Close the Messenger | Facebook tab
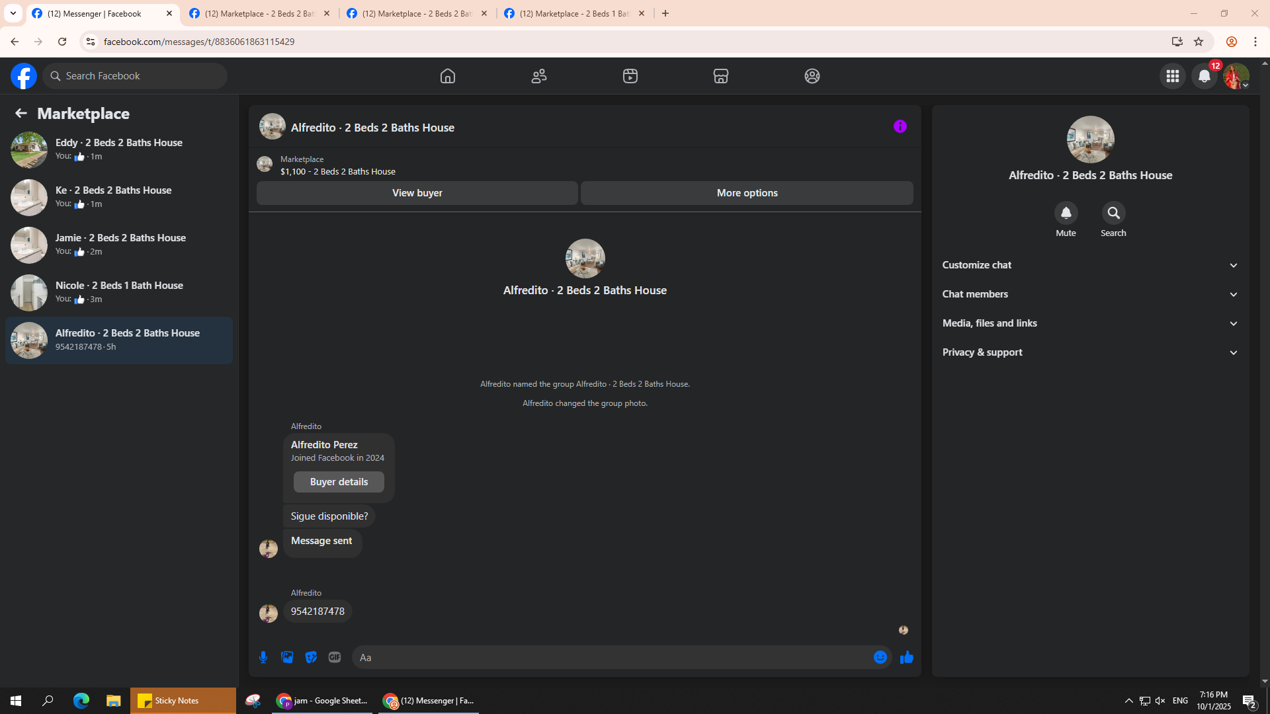1270x714 pixels. (169, 13)
